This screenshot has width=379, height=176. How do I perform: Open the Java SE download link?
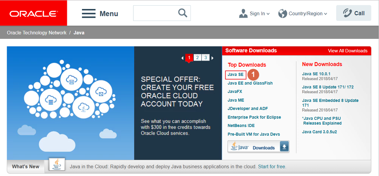point(235,75)
